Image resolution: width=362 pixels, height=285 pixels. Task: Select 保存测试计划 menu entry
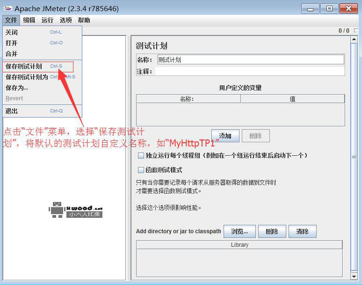(x=43, y=66)
